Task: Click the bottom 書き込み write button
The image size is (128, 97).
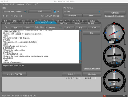Action: [x=92, y=74]
